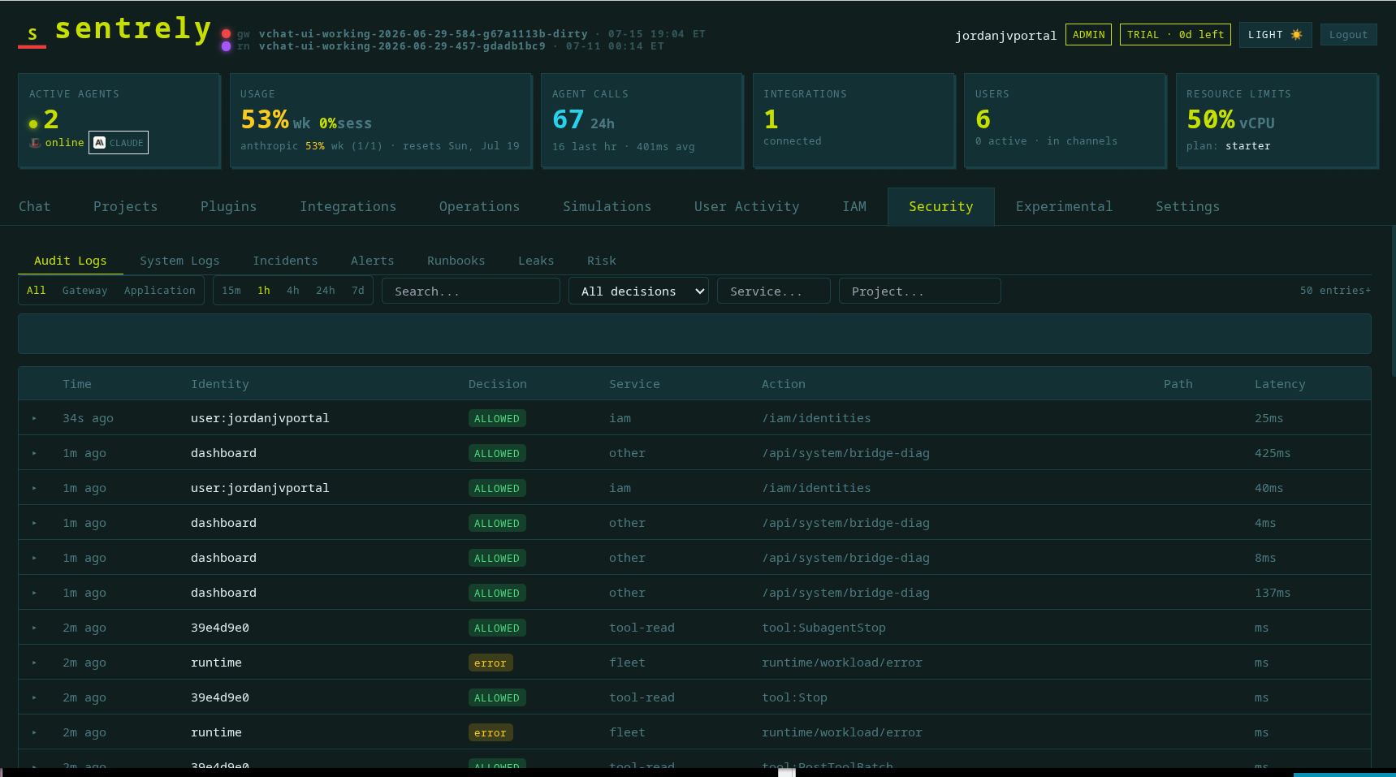
Task: Click the Agent Calls 67 card
Action: (642, 121)
